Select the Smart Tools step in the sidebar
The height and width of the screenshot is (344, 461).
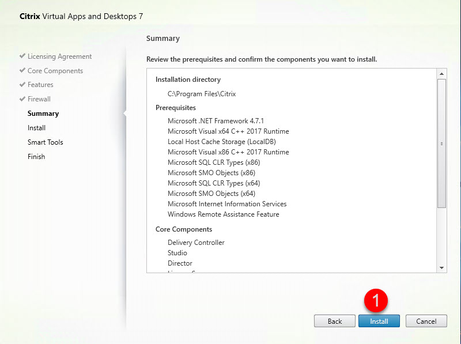45,142
